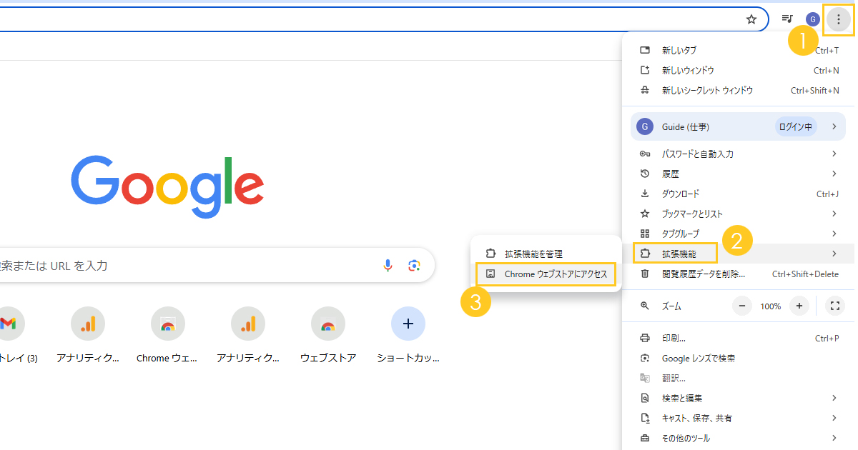Image resolution: width=858 pixels, height=450 pixels.
Task: Expand その他のツール submenu
Action: (738, 438)
